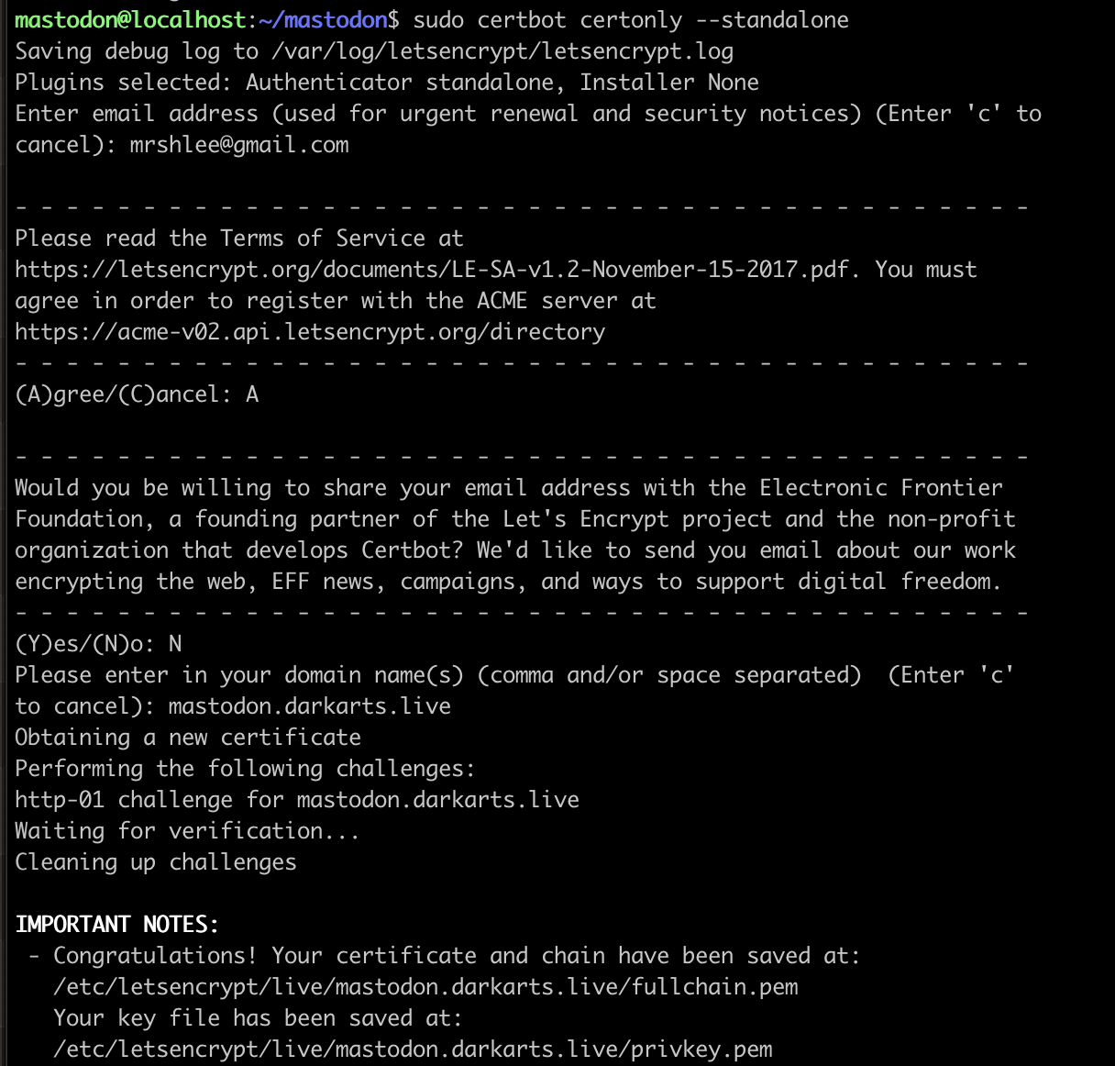Screen dimensions: 1115x1066
Task: Click the 'Foundation, a founding partner' line
Action: [x=515, y=519]
